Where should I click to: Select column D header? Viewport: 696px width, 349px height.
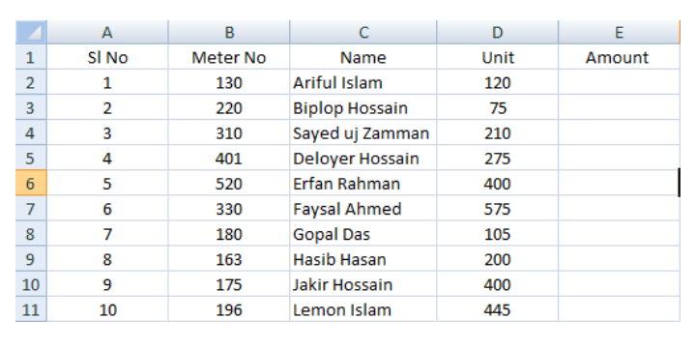(x=498, y=32)
